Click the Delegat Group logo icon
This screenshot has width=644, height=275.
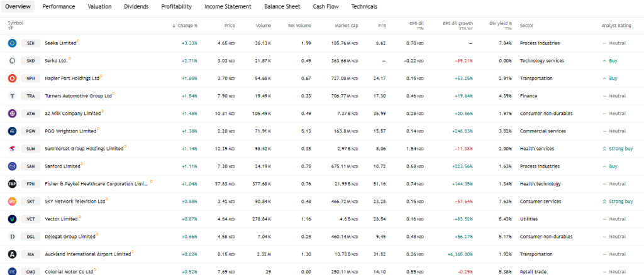(x=13, y=237)
